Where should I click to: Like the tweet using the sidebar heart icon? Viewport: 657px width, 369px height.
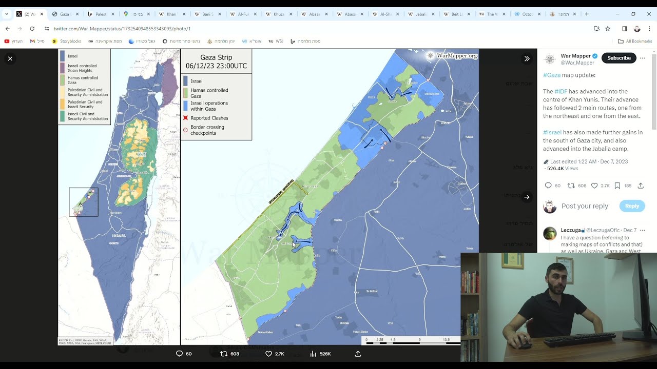pos(594,186)
